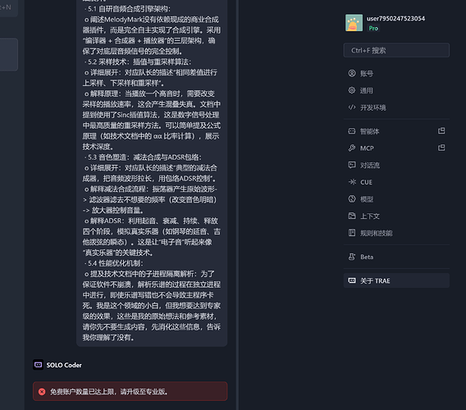
Task: Click the CUE sparkle icon
Action: [x=352, y=182]
